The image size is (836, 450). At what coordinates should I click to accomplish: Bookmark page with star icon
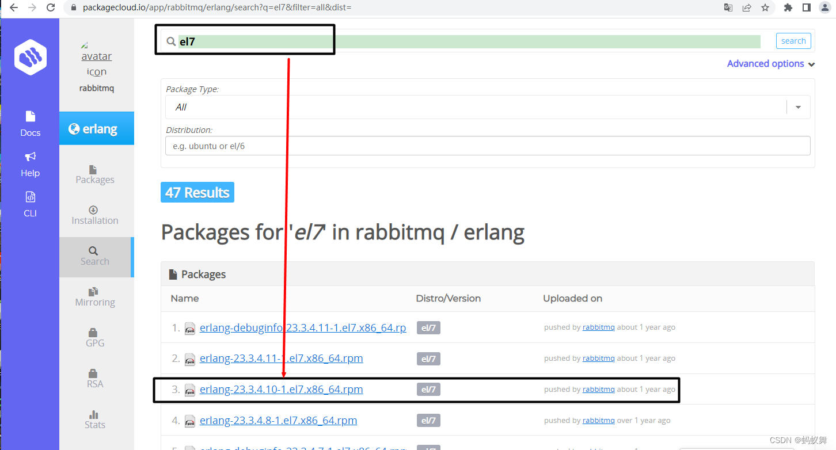point(765,7)
